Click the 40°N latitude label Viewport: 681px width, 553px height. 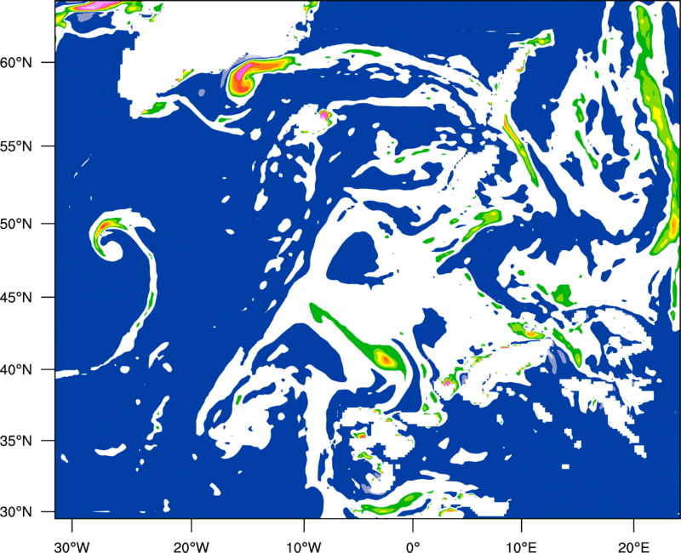[16, 370]
